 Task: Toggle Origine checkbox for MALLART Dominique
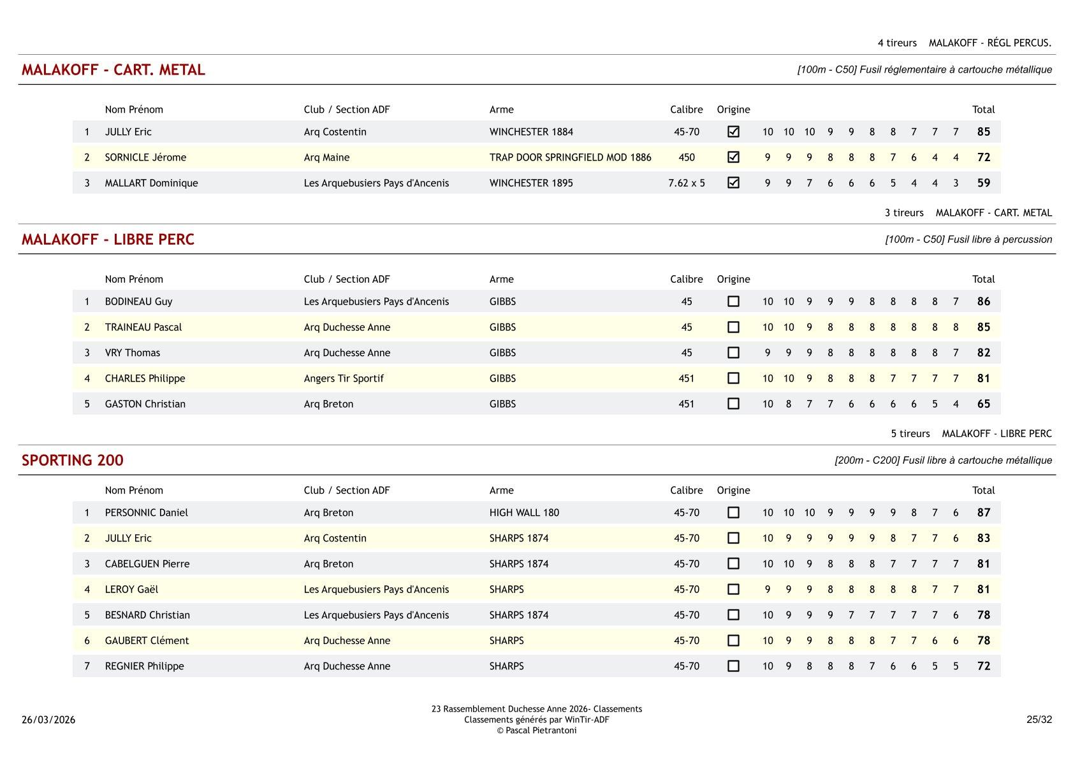(733, 183)
